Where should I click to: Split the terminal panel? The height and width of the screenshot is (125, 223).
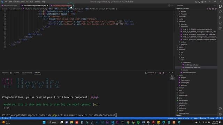160,73
